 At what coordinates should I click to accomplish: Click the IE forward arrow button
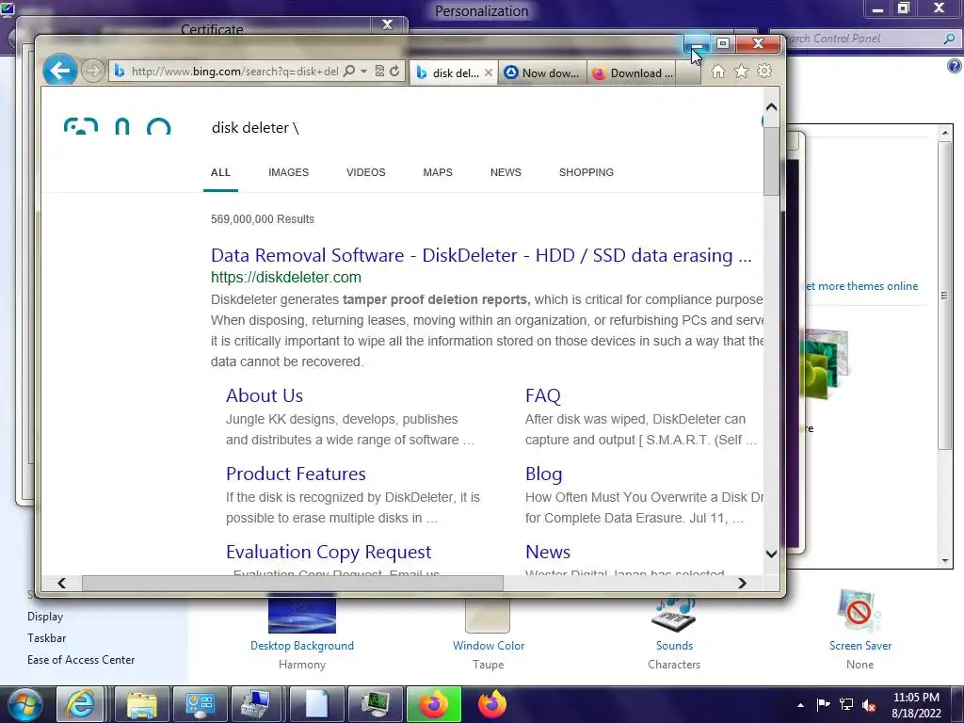93,72
